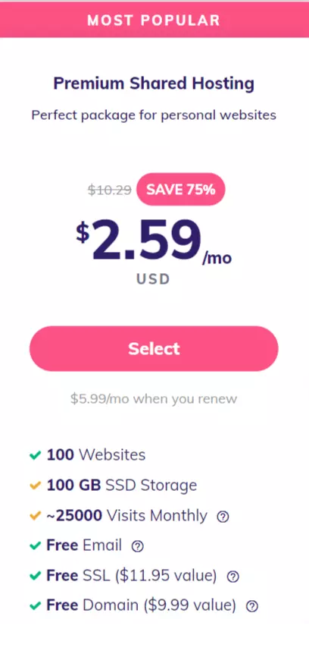Click the question mark next to Free SSL
Image resolution: width=309 pixels, height=654 pixels.
tap(233, 577)
